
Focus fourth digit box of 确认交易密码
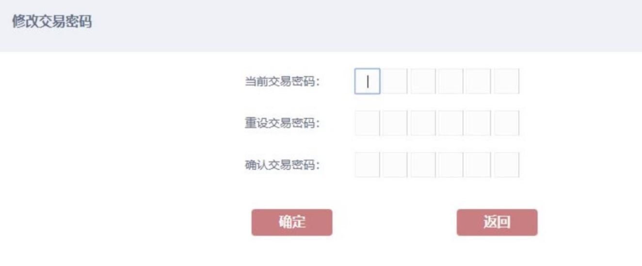[x=450, y=165]
